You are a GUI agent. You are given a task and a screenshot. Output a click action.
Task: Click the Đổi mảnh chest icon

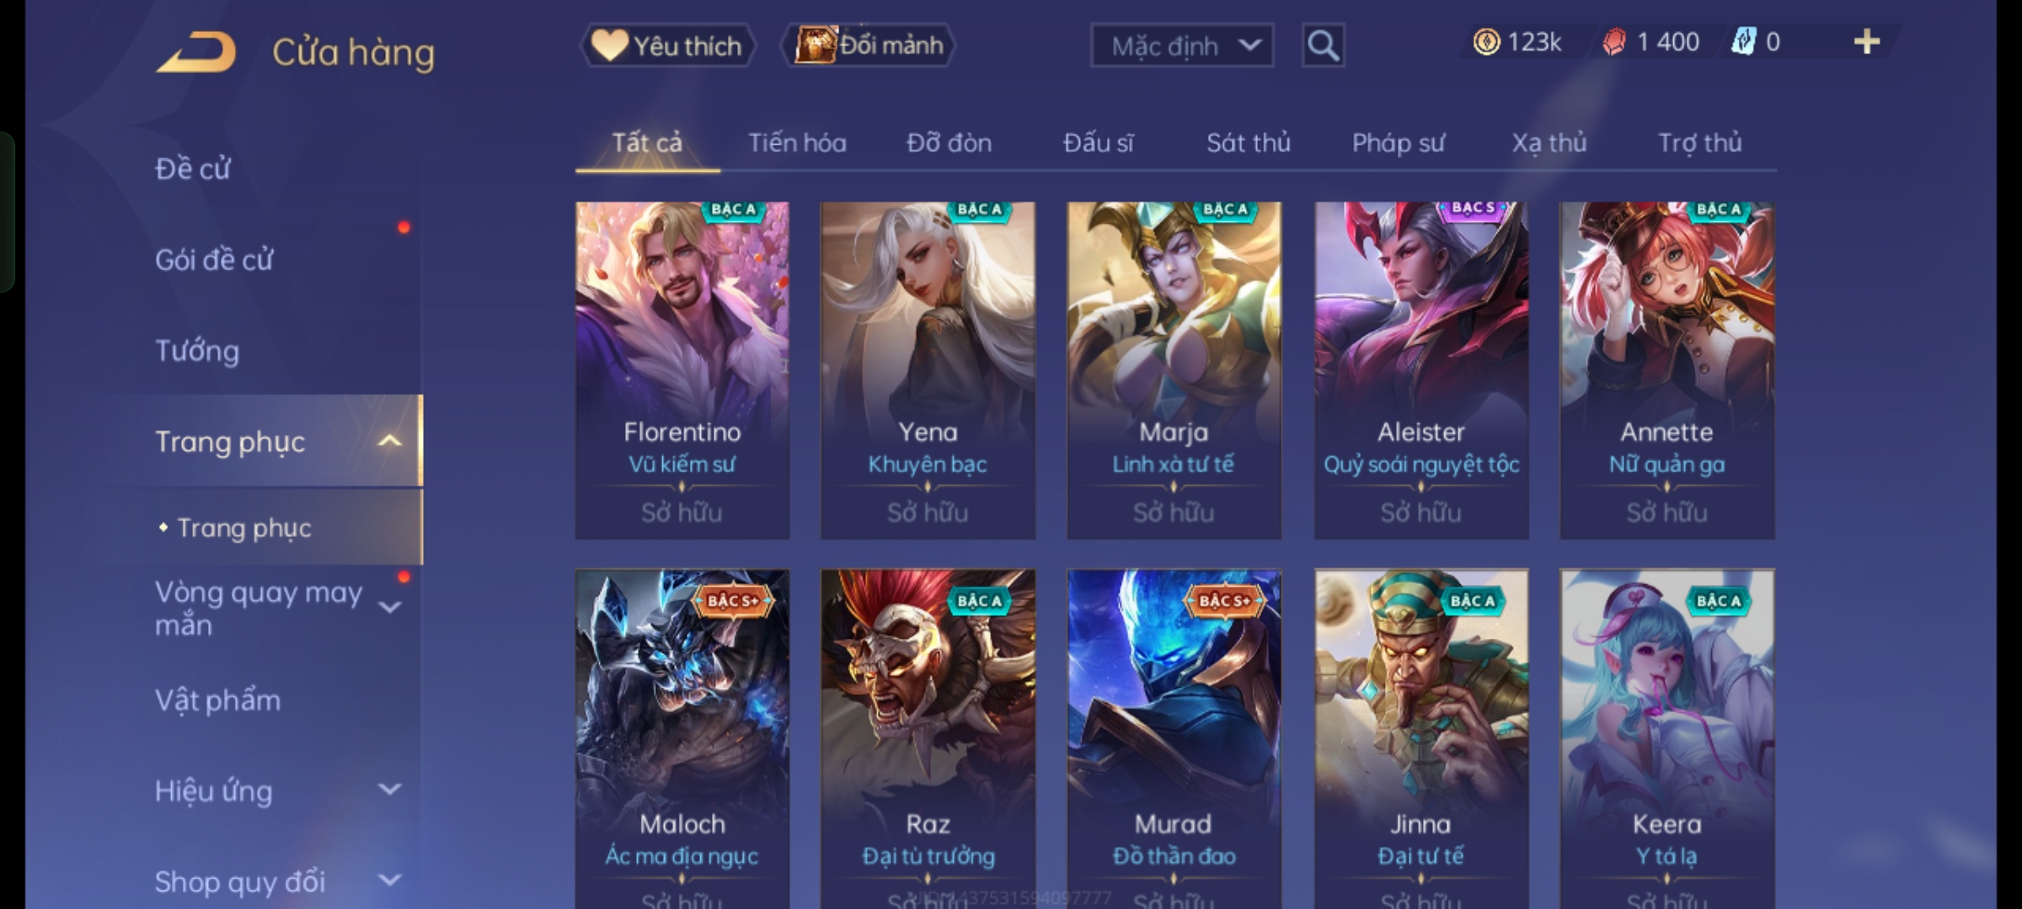pos(815,45)
